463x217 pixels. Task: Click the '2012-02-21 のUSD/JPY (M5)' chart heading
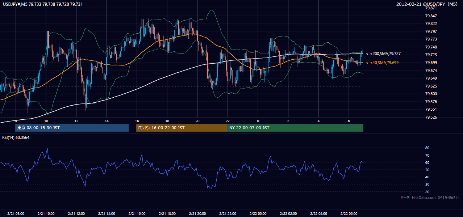[427, 4]
